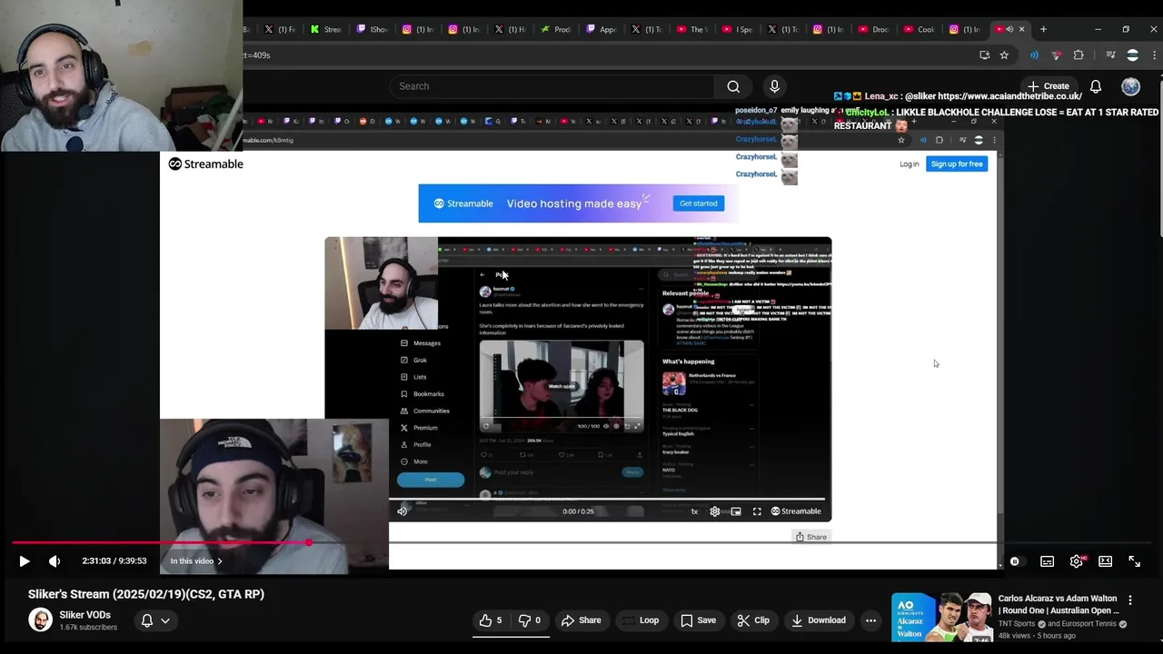The image size is (1163, 654).
Task: Toggle subtitles/closed captions
Action: click(1048, 561)
